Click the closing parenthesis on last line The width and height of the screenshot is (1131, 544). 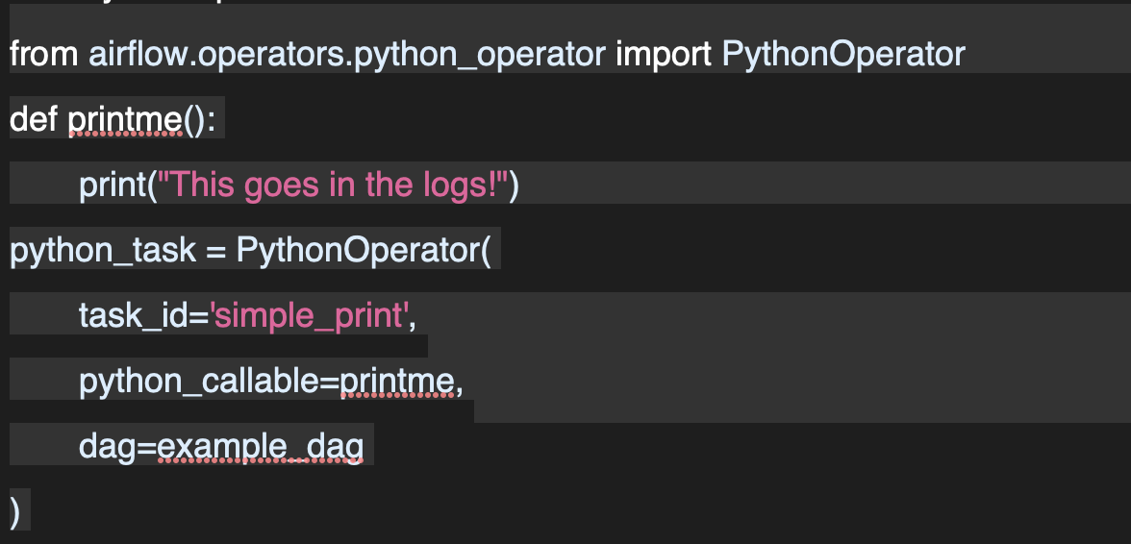(x=15, y=509)
